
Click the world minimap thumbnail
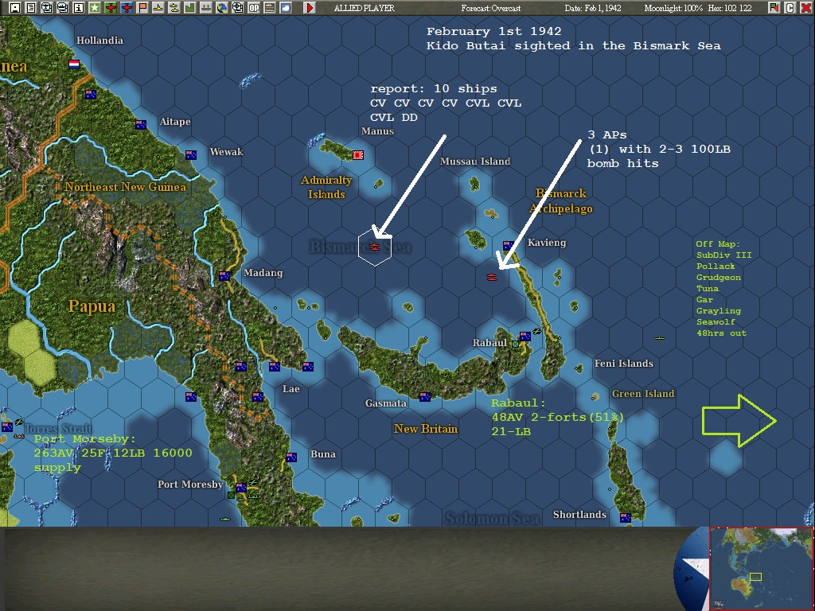(x=762, y=569)
